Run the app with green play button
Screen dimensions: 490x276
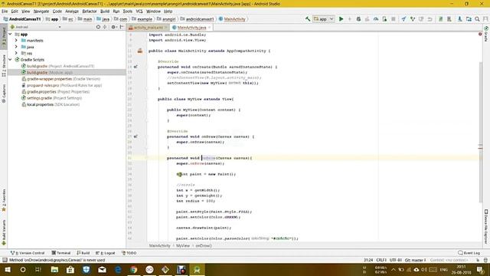tap(341, 19)
